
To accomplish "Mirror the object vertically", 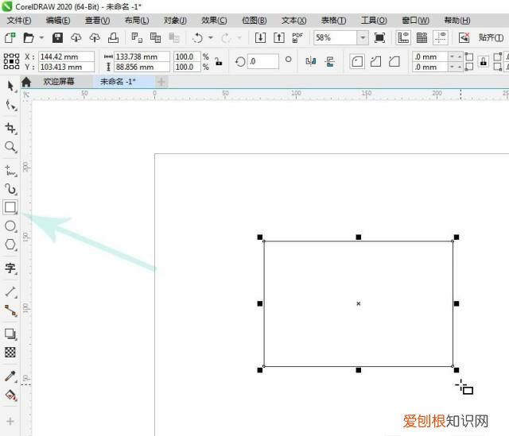I will (x=329, y=61).
